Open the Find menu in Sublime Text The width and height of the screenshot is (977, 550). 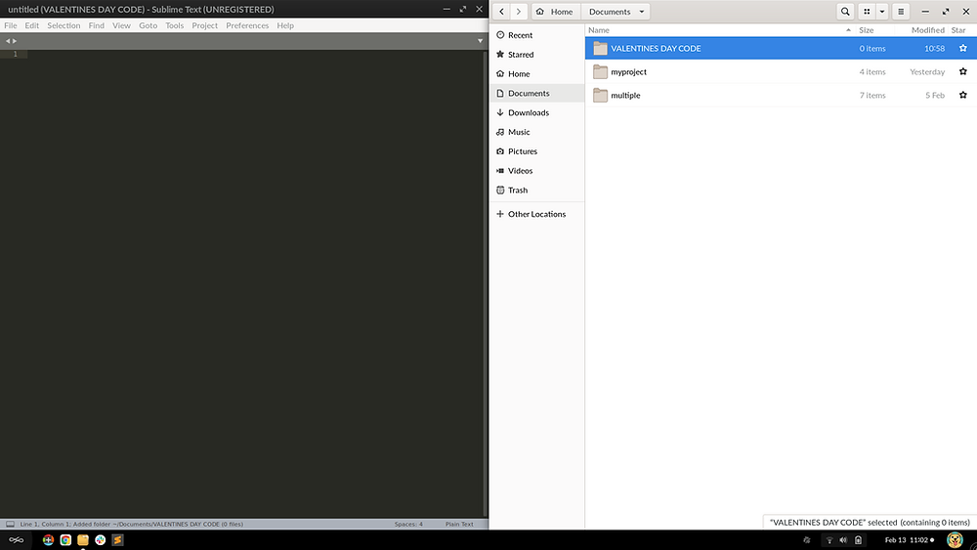pos(96,25)
